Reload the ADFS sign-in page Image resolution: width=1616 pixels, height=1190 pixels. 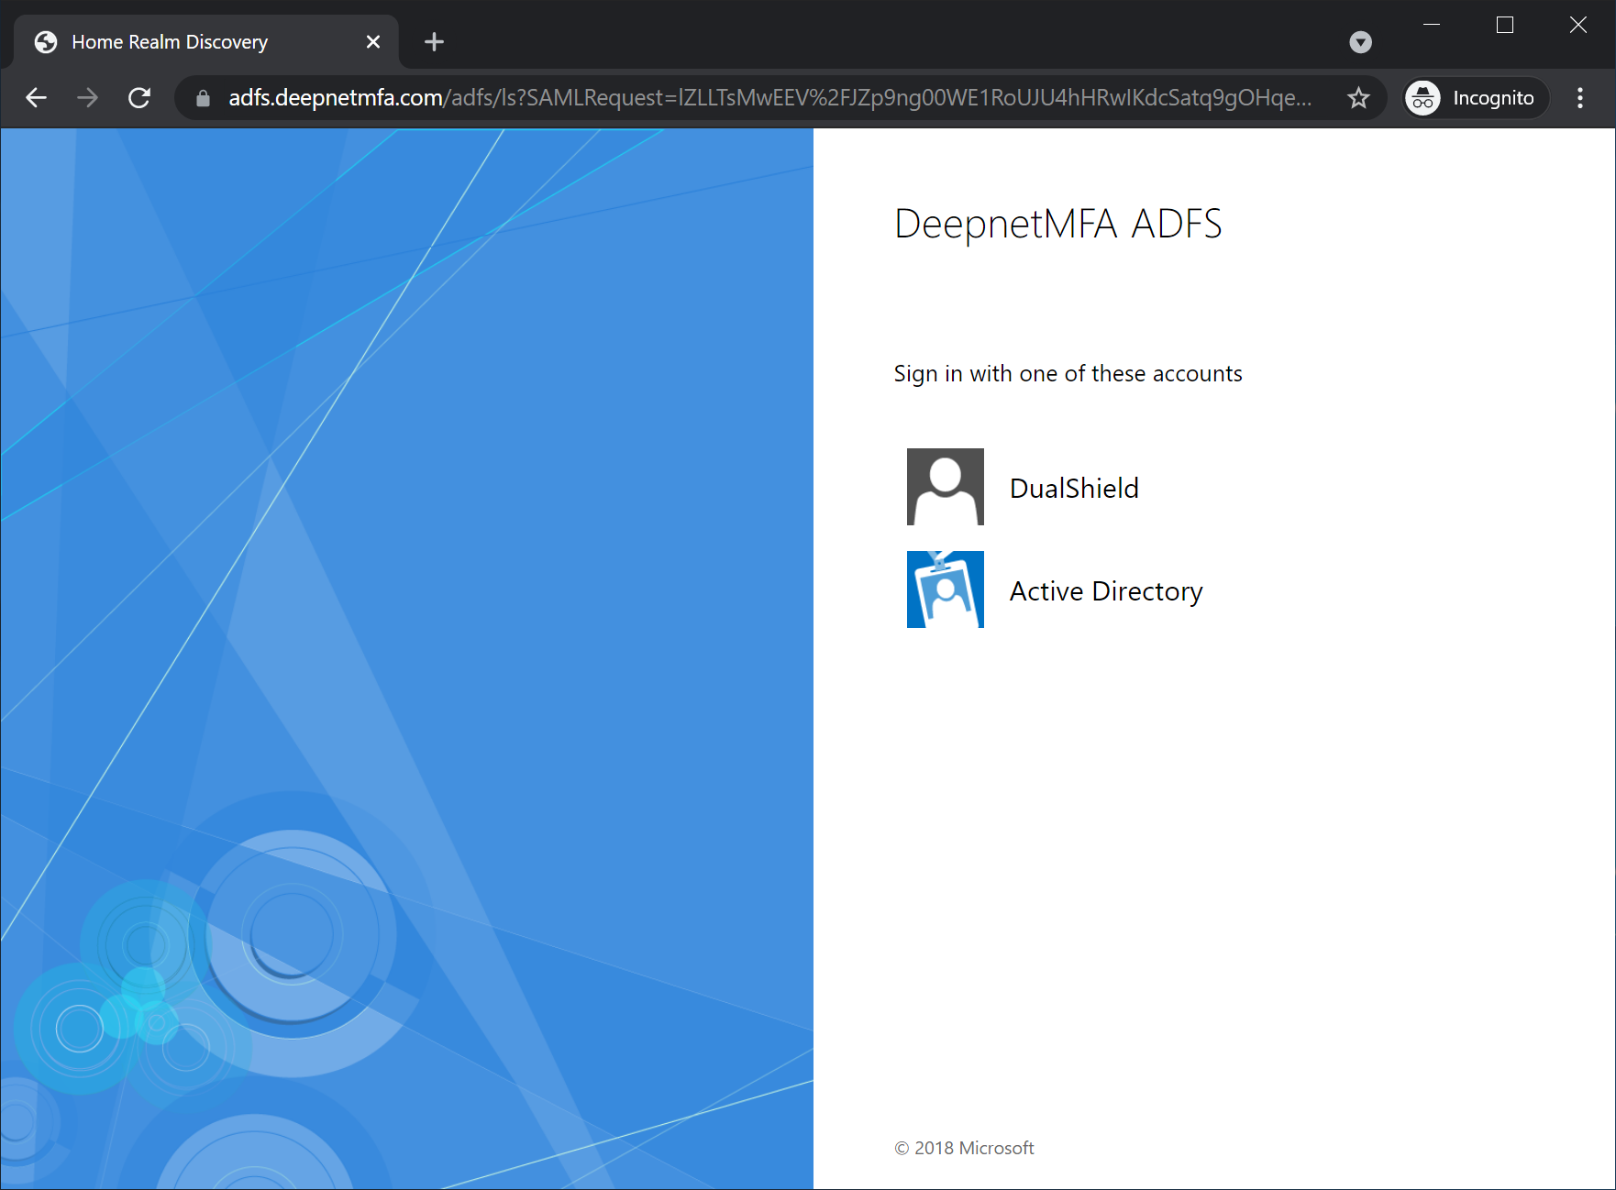(139, 98)
